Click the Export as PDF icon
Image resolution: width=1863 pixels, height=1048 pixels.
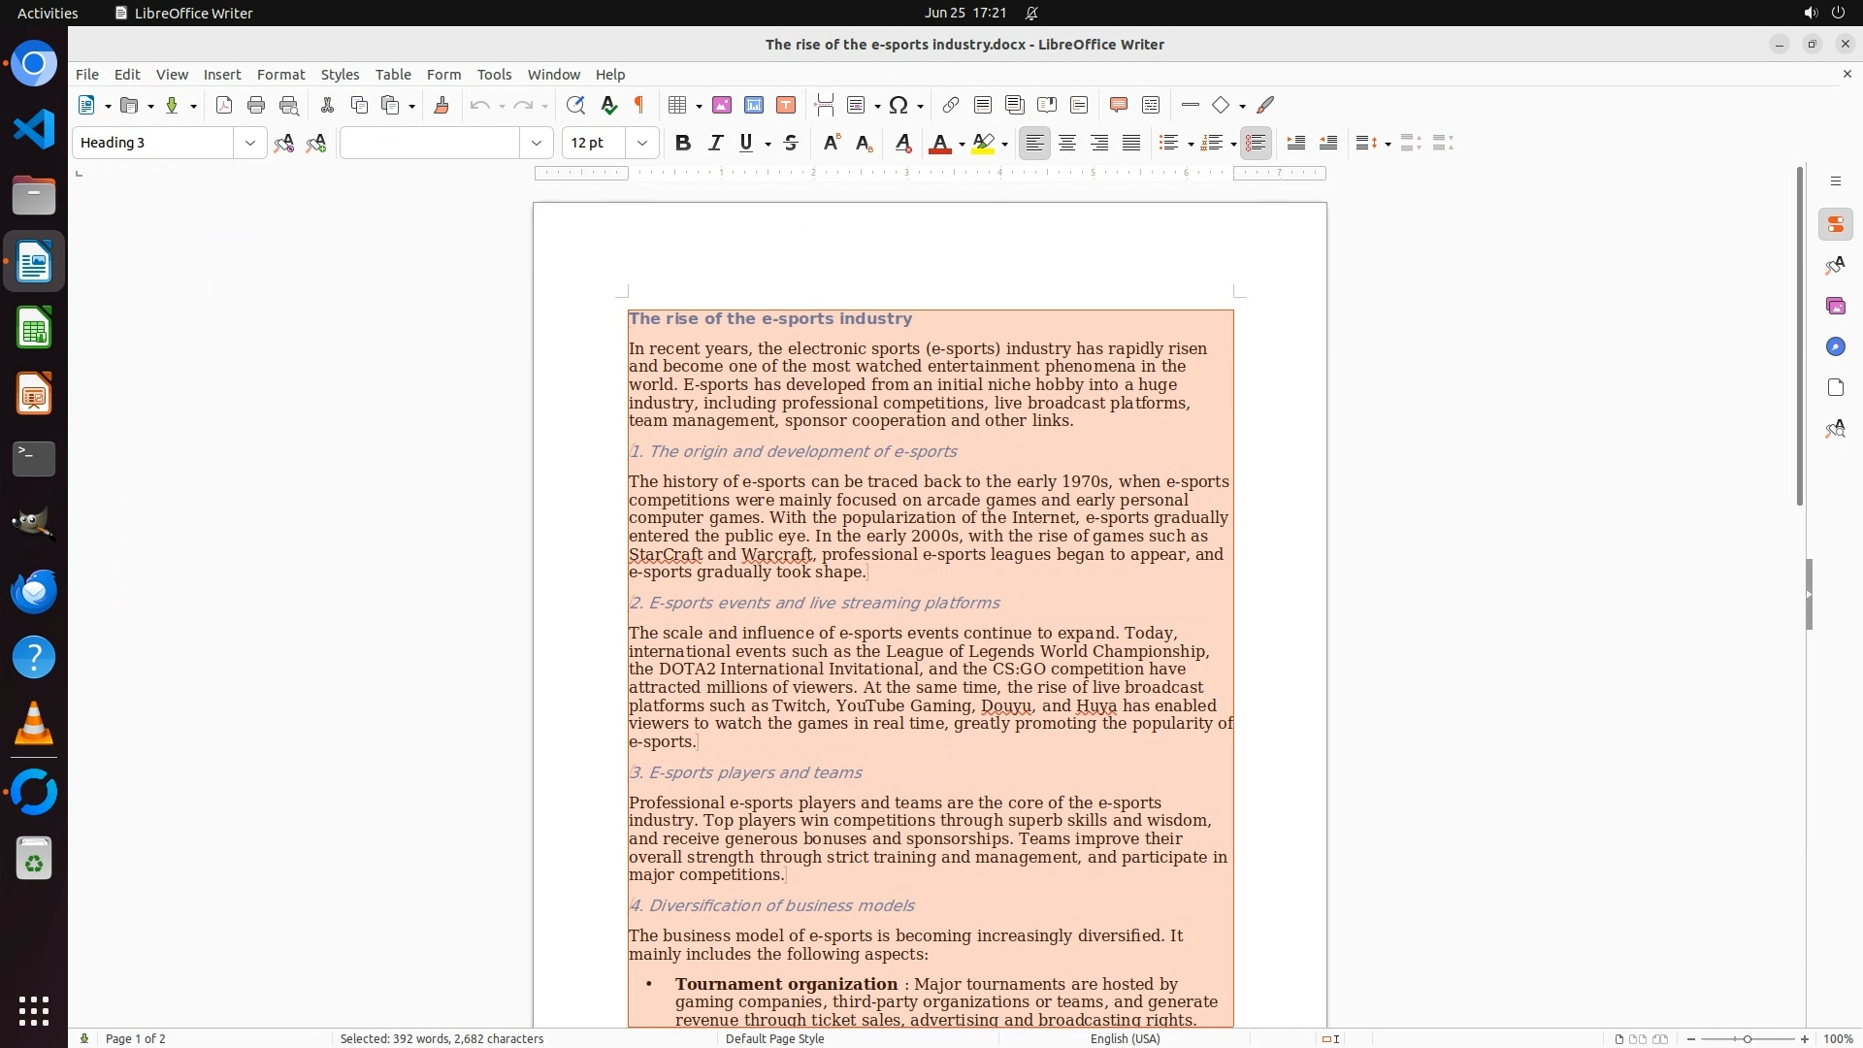224,106
